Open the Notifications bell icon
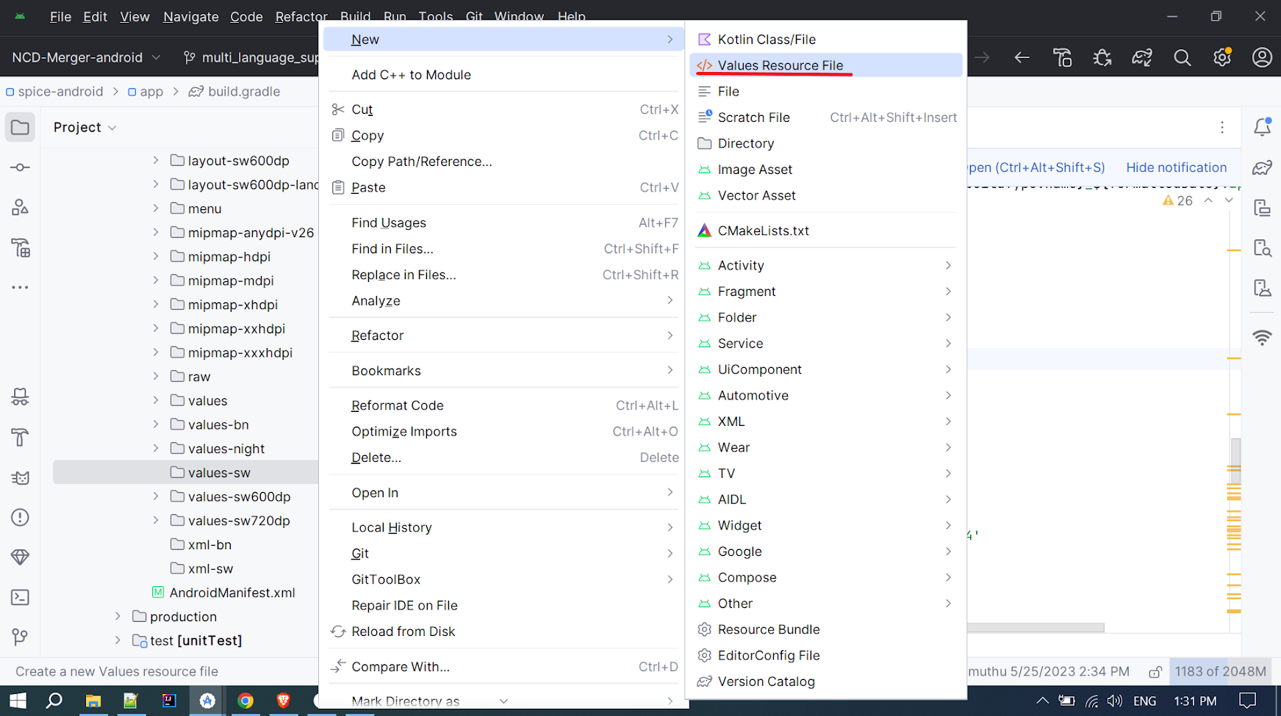The image size is (1281, 716). point(1262,127)
